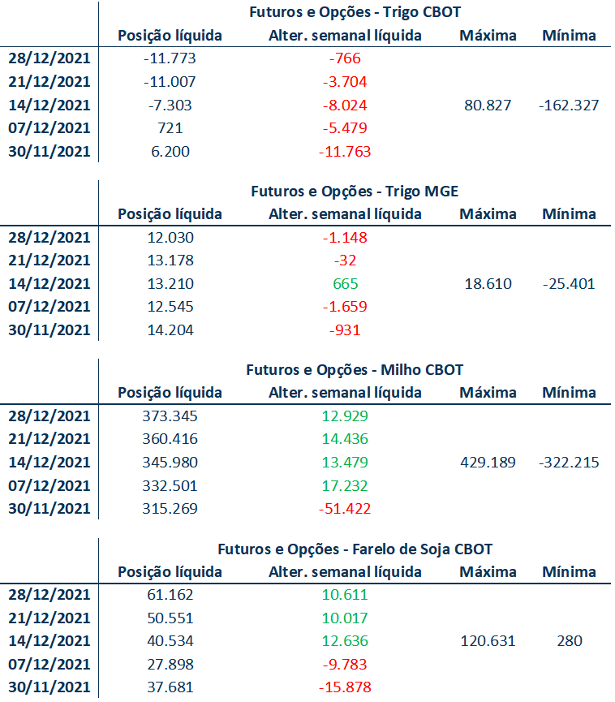Select Milho CBOT Máxima value 429.189

coord(488,463)
